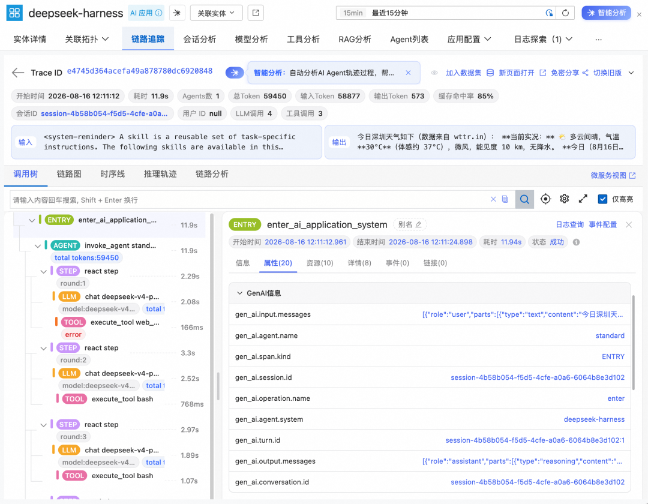This screenshot has height=504, width=648.
Task: Switch to old version via 切换旧版
Action: click(607, 73)
